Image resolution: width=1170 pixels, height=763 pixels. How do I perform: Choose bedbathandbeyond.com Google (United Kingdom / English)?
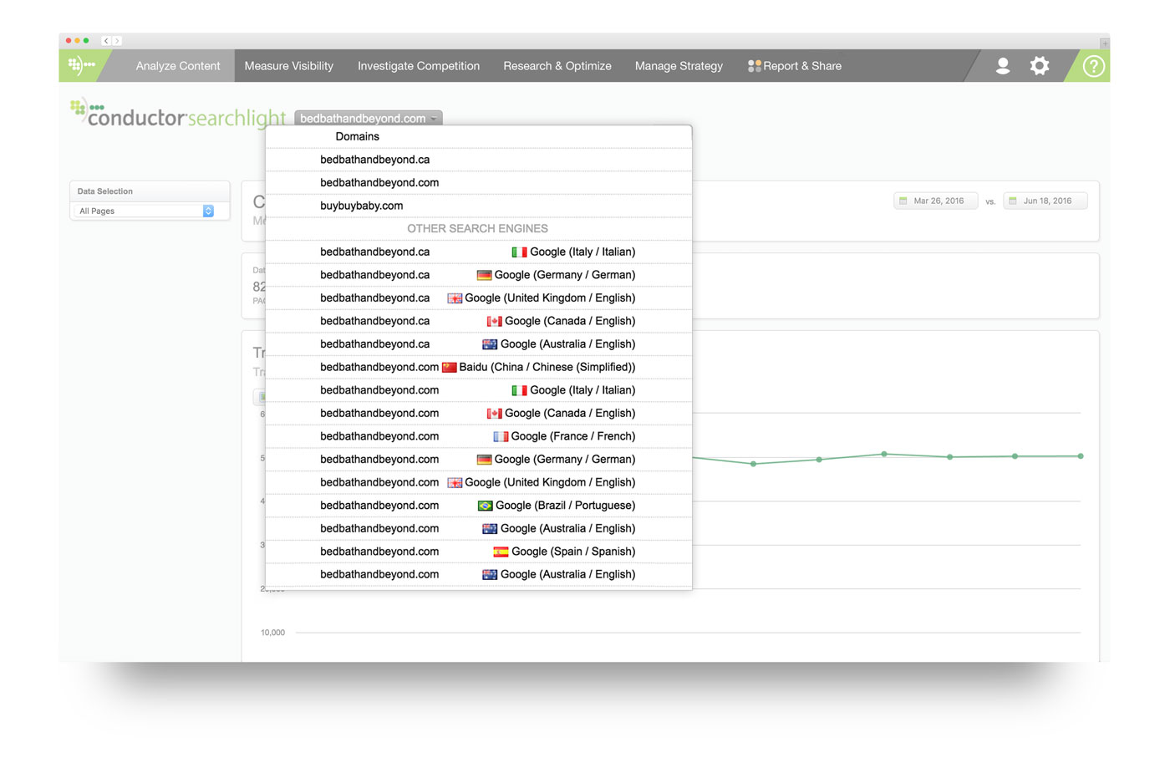tap(479, 482)
